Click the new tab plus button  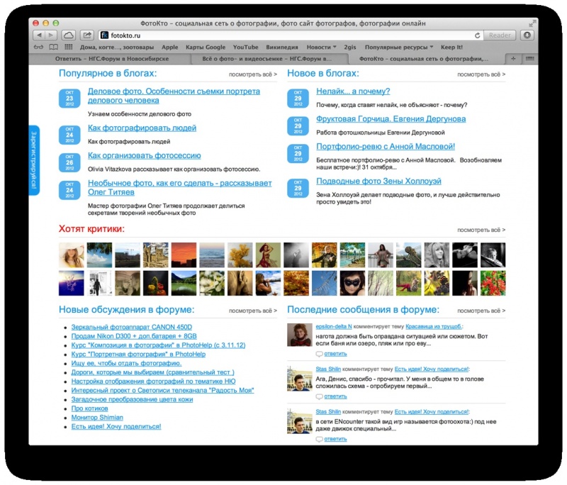coord(513,59)
